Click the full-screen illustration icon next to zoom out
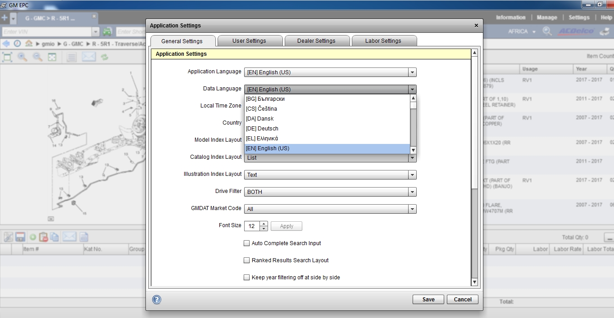Image resolution: width=614 pixels, height=318 pixels. (52, 57)
